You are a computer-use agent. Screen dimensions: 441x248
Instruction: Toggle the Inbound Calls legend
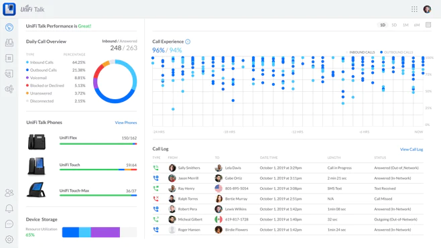coord(360,52)
